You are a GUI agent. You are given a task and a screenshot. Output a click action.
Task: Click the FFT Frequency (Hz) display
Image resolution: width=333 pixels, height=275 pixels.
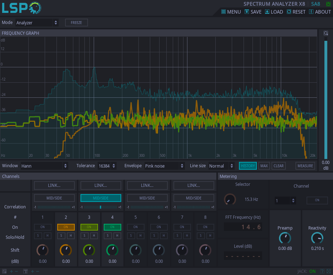[x=243, y=227]
